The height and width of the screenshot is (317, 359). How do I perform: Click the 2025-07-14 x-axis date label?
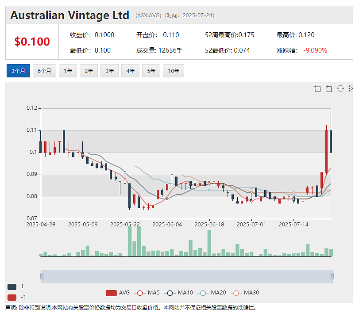(x=293, y=225)
